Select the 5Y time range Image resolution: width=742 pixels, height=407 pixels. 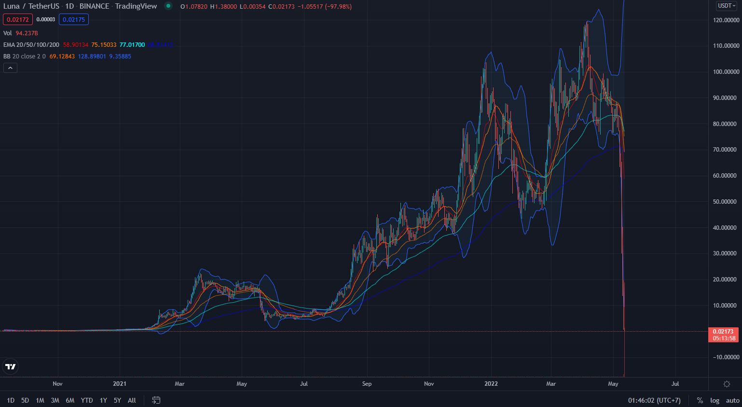coord(117,400)
